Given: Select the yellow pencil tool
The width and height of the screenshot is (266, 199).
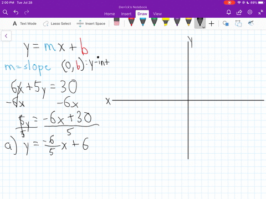Looking at the screenshot, I should pyautogui.click(x=188, y=22).
